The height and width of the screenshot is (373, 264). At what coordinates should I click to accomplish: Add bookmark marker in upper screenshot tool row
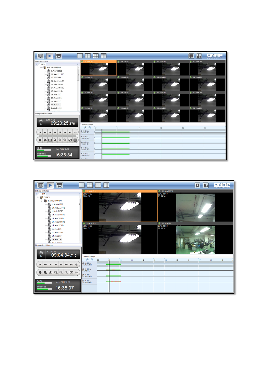point(40,140)
